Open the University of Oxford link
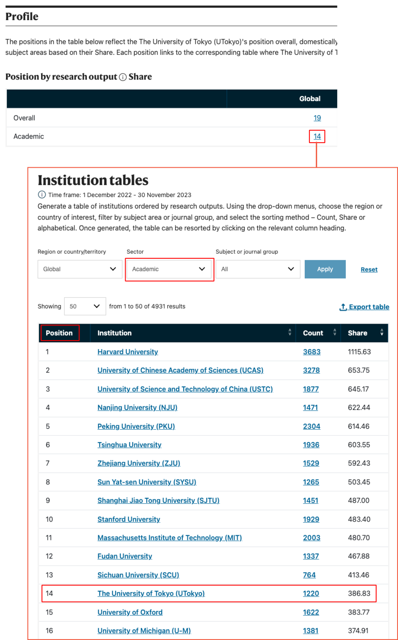This screenshot has height=640, width=398. (130, 612)
